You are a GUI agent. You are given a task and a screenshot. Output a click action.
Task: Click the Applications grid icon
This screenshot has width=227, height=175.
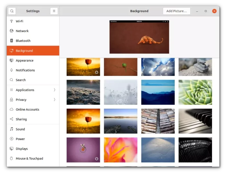pyautogui.click(x=11, y=90)
